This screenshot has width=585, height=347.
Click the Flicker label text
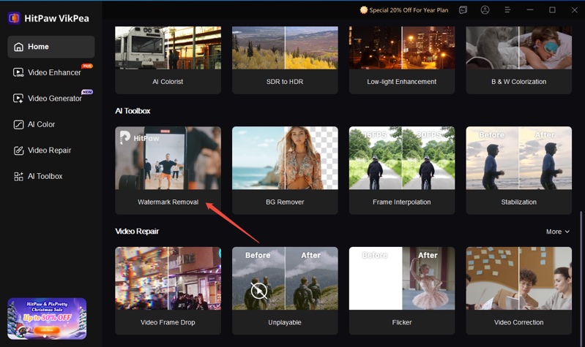[402, 322]
